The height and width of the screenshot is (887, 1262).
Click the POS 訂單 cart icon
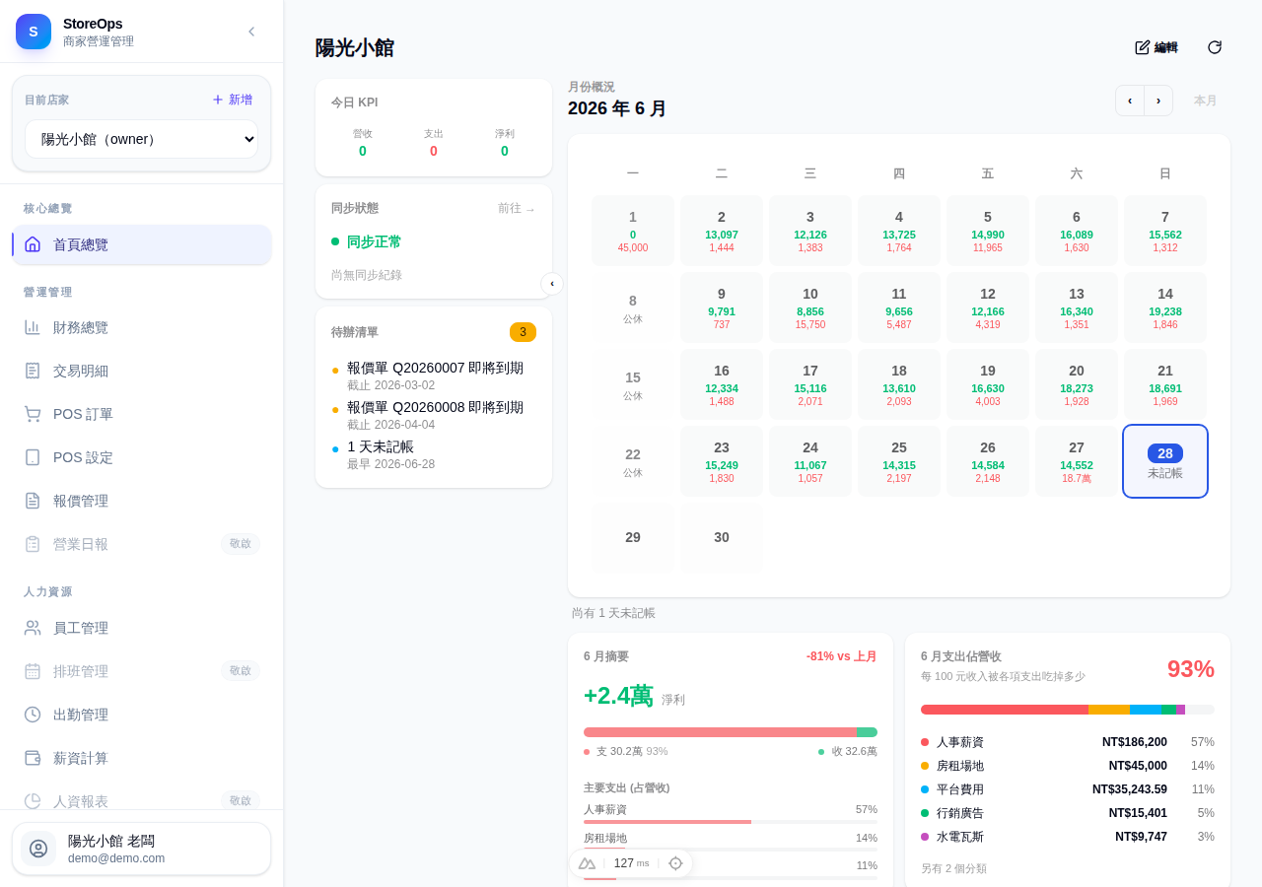pos(33,414)
